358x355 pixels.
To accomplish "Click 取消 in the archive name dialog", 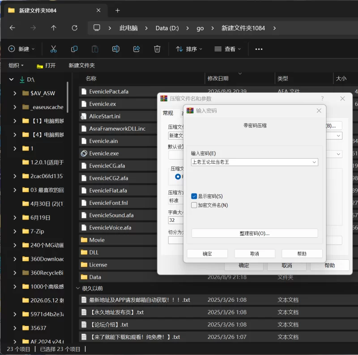I will click(287, 266).
